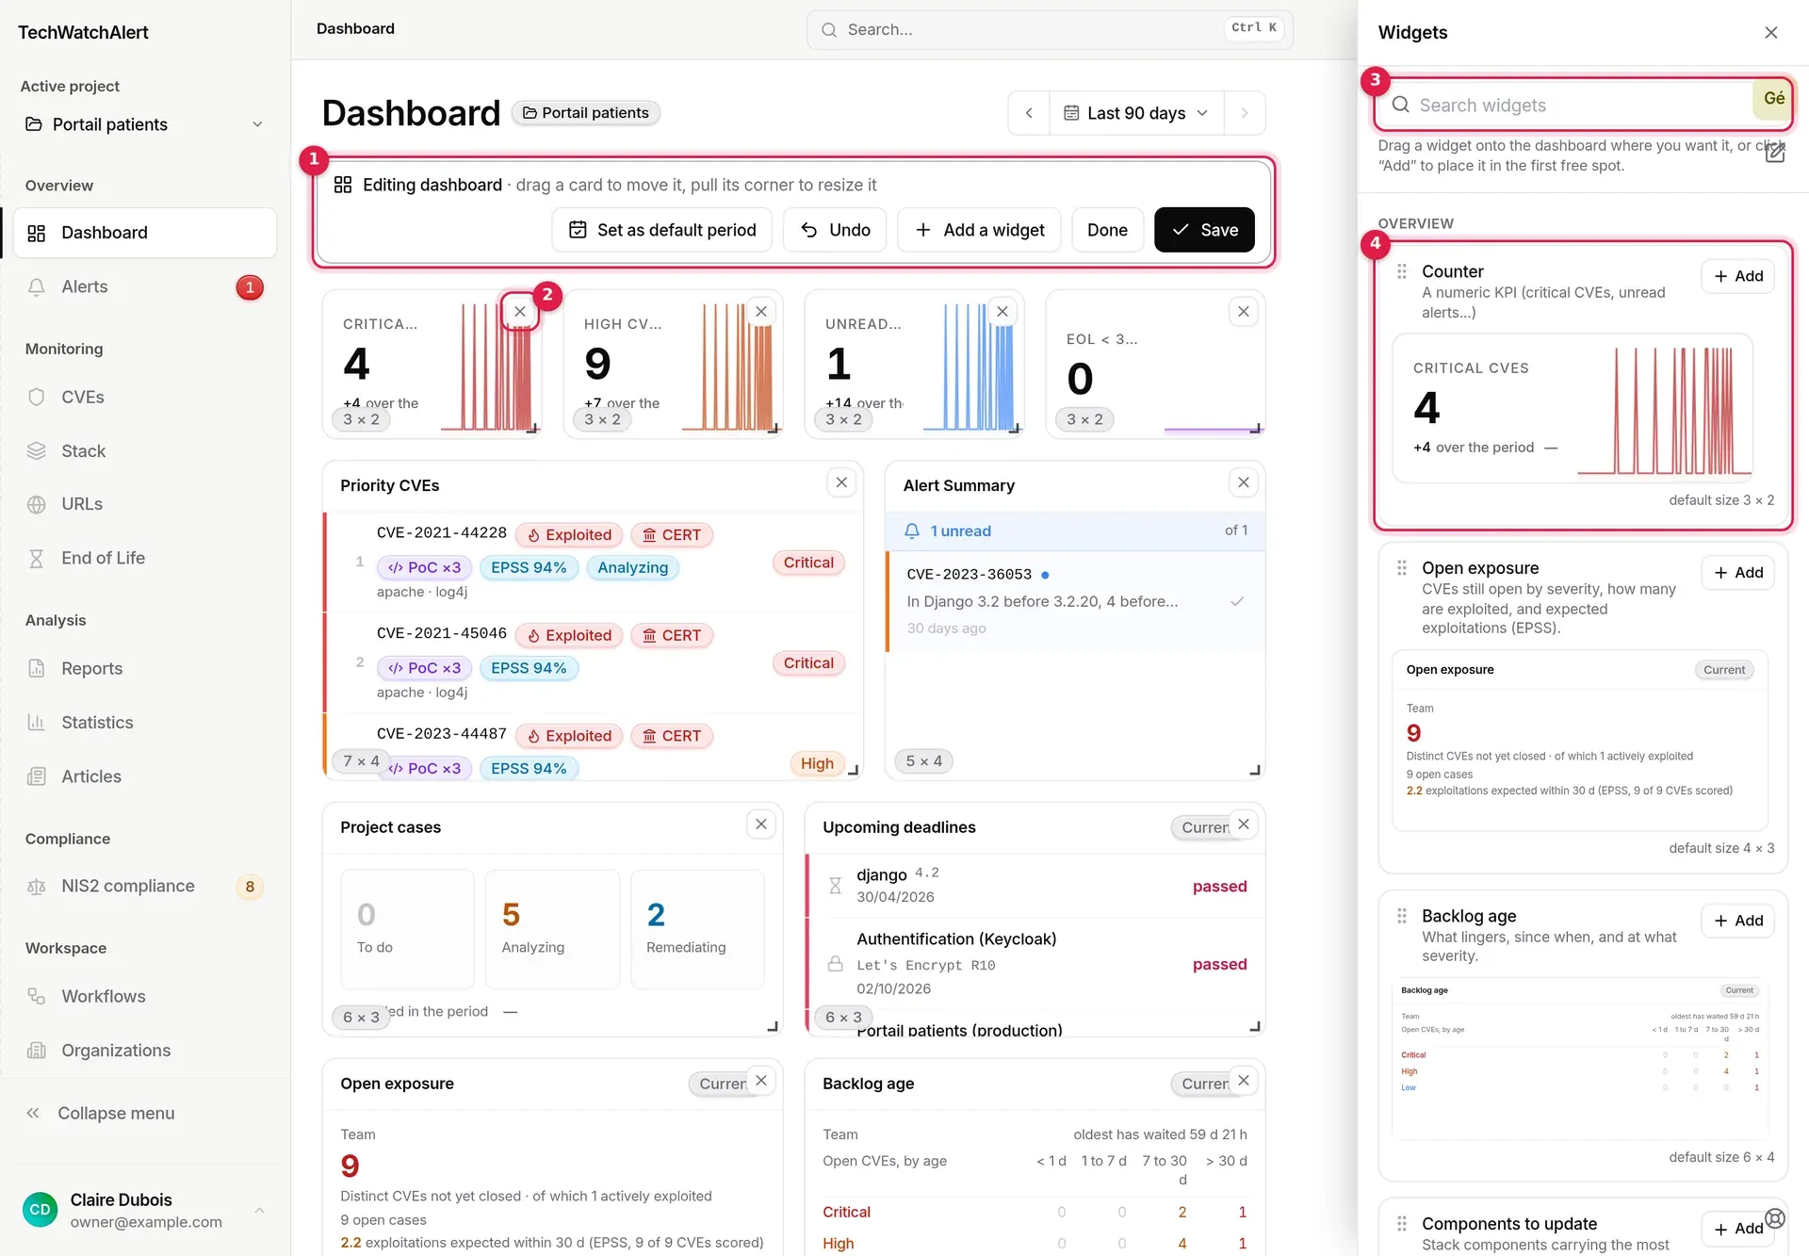1809x1256 pixels.
Task: Click the CVE-2021-44228 identifier
Action: pos(442,533)
